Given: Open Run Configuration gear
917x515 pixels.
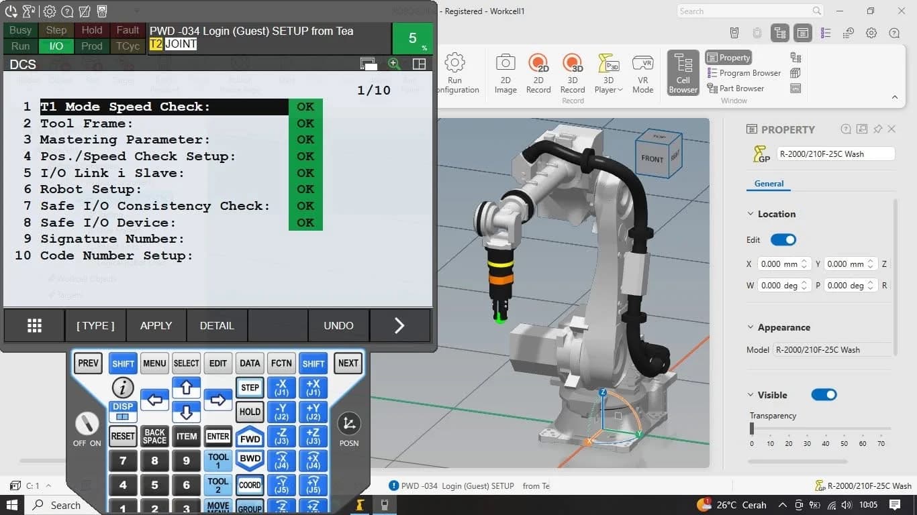Looking at the screenshot, I should coord(455,74).
